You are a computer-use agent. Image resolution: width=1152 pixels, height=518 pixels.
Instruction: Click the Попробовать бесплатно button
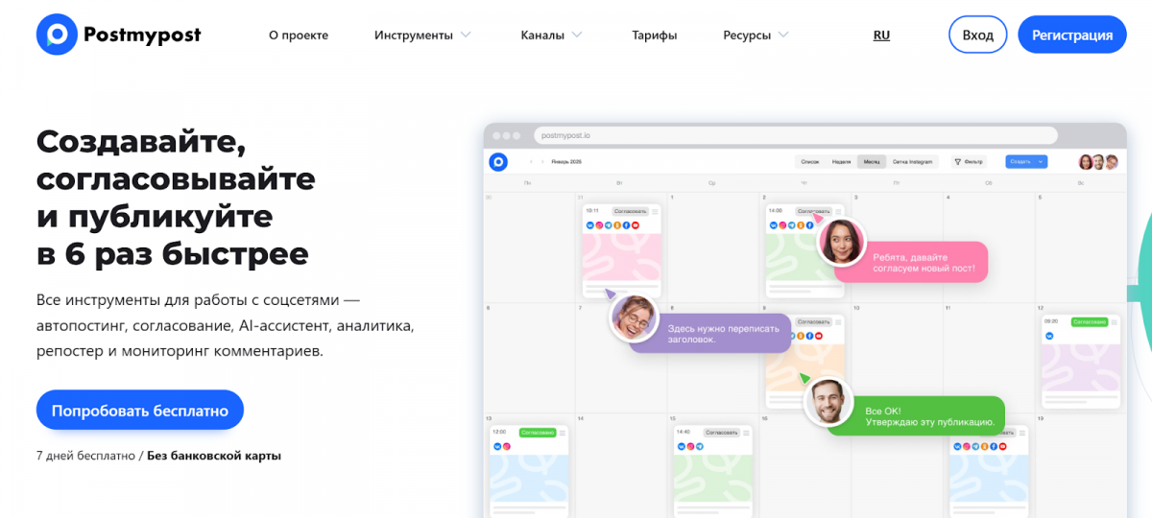click(x=140, y=411)
